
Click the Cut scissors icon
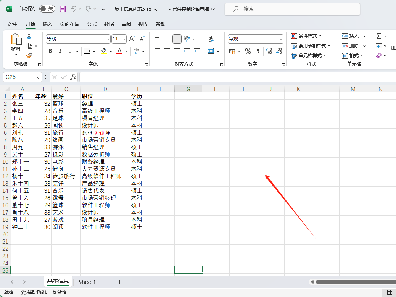point(29,36)
